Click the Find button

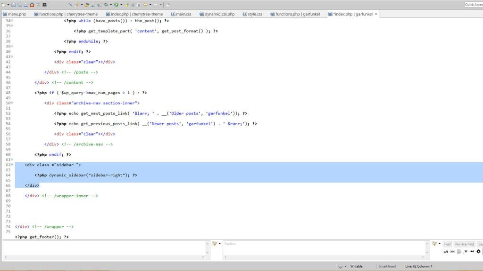[447, 244]
